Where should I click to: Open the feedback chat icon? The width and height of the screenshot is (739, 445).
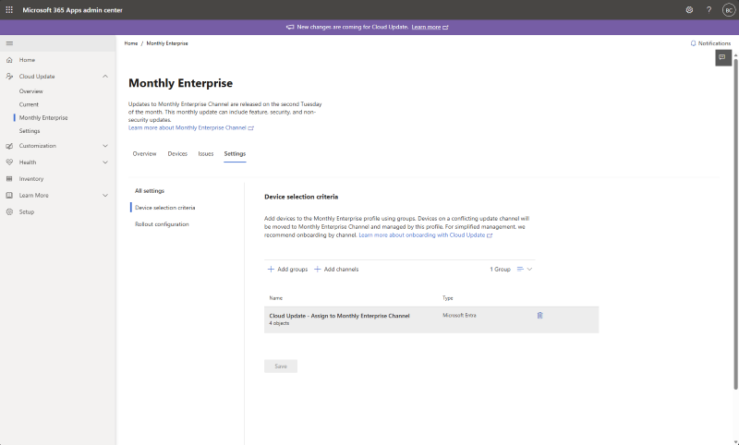tap(723, 57)
